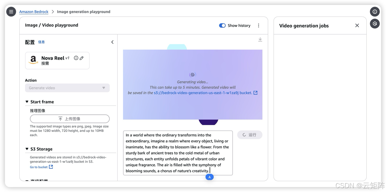Click the blue A badge below the prompt
Viewport: 386px width, 192px height.
[210, 177]
